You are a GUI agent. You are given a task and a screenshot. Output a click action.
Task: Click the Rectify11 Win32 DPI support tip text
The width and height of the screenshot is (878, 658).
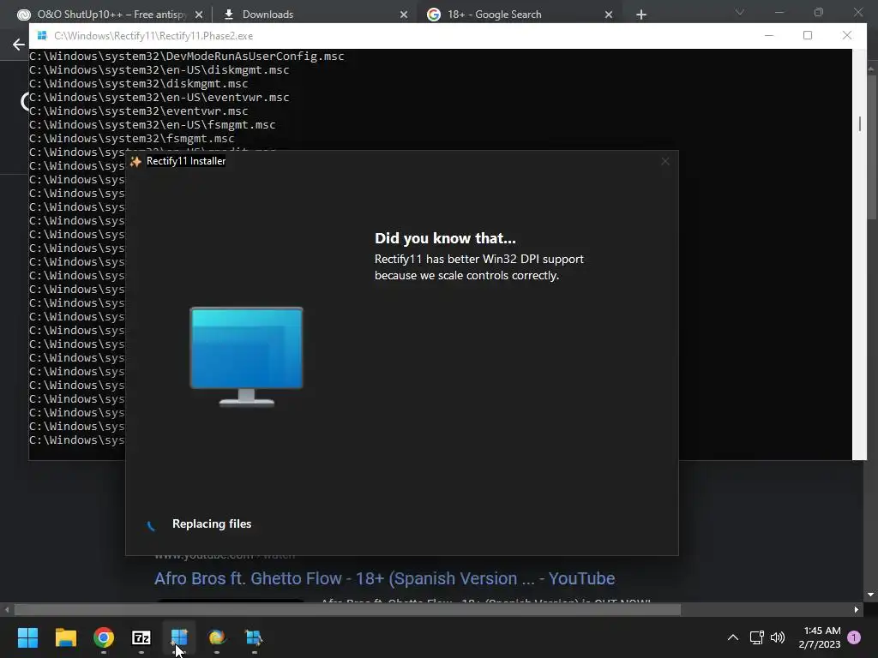tap(479, 267)
